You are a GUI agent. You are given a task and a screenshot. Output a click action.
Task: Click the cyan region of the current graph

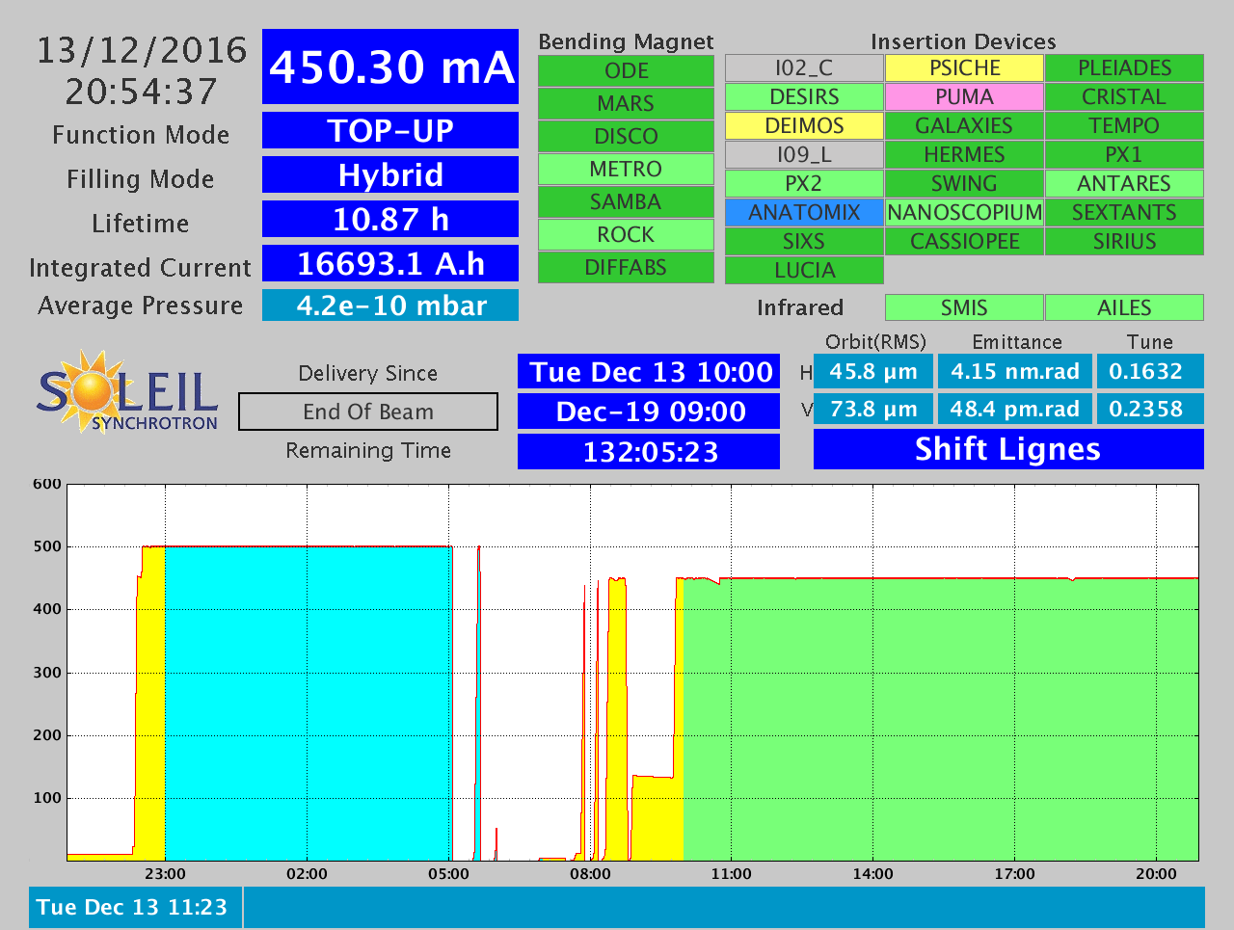[308, 704]
